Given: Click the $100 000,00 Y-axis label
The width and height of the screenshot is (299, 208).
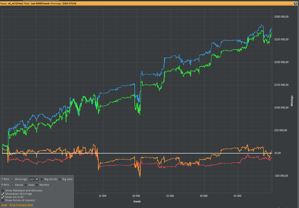Looking at the screenshot, I should pyautogui.click(x=281, y=108).
